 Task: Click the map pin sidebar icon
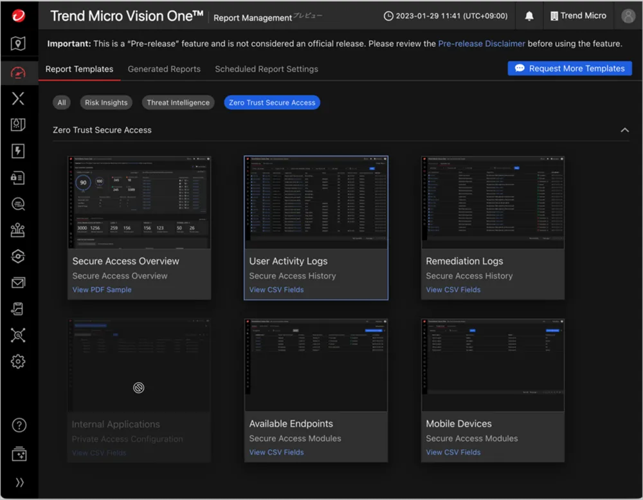coord(18,44)
